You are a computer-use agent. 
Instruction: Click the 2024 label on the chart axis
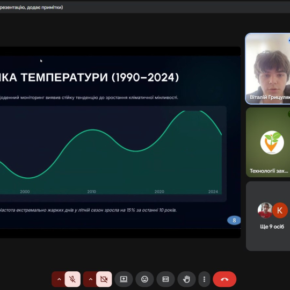[213, 192]
